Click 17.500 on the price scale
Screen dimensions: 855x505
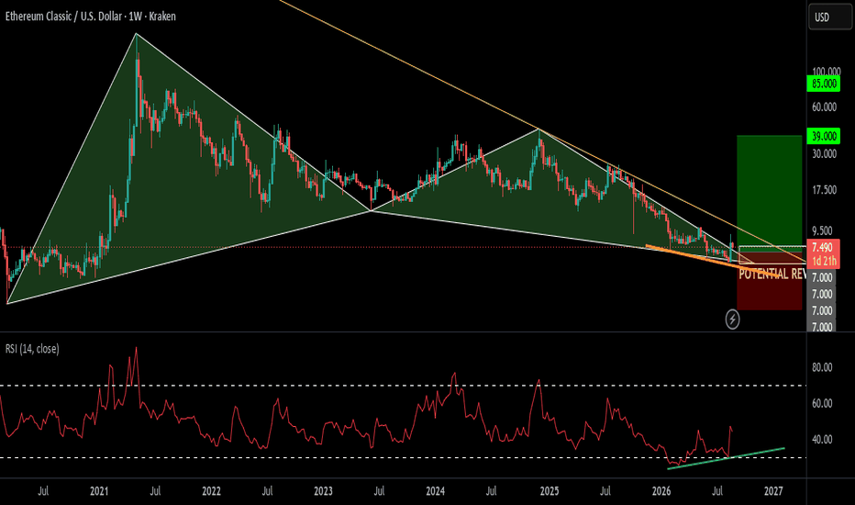tap(824, 190)
